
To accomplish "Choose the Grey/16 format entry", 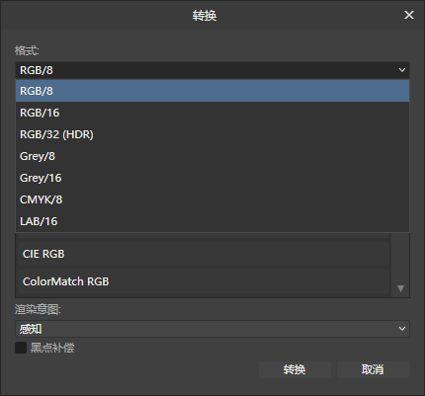I will click(x=212, y=178).
